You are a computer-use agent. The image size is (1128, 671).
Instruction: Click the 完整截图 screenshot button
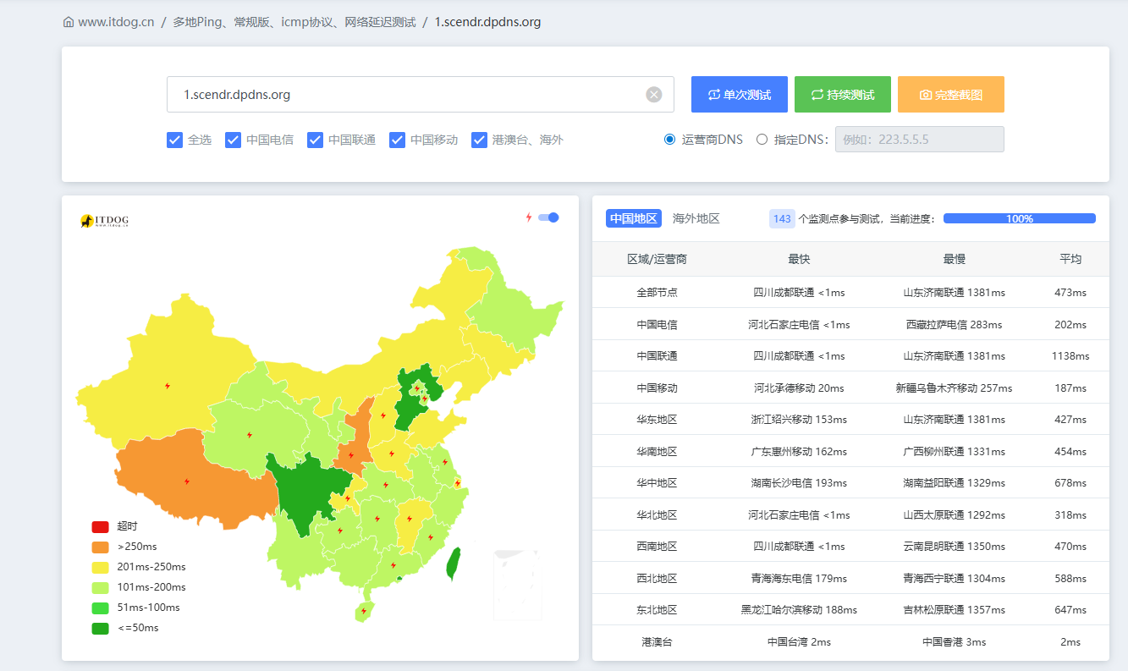(x=951, y=95)
